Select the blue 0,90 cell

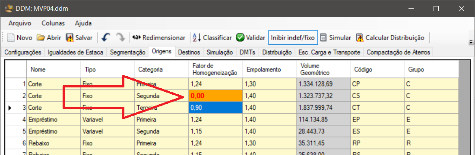[215, 108]
